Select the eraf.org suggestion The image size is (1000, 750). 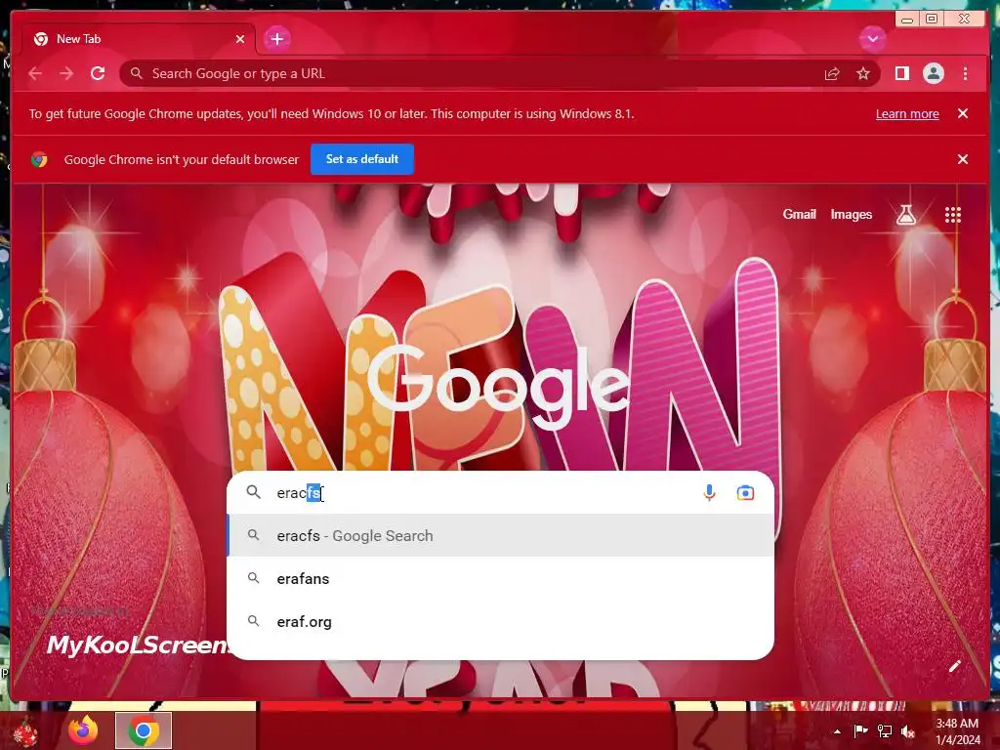tap(501, 622)
